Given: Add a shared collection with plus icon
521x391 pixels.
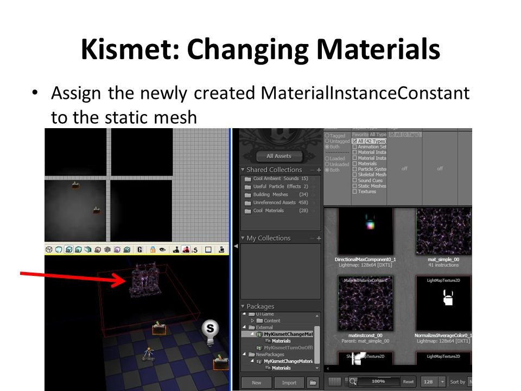Looking at the screenshot, I should tap(319, 170).
